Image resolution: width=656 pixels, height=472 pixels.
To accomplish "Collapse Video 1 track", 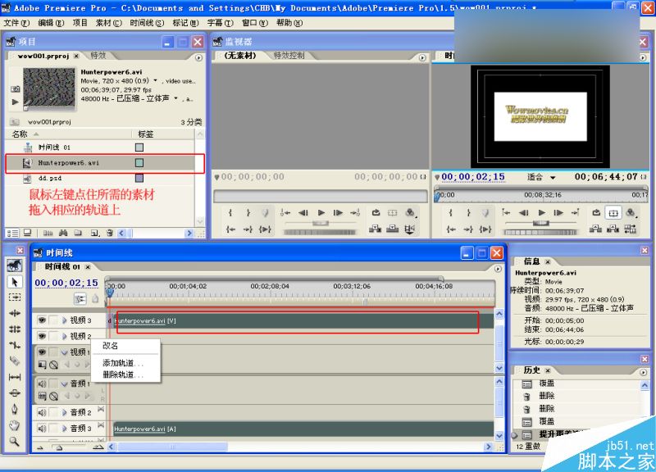I will click(65, 352).
